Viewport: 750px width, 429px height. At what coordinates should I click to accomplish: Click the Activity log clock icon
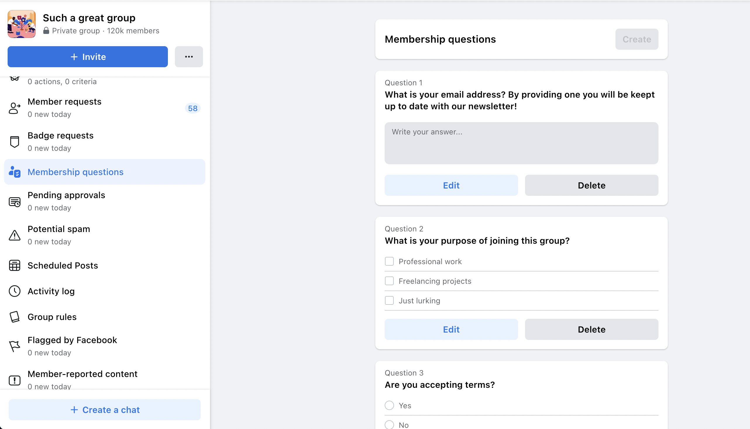click(14, 291)
